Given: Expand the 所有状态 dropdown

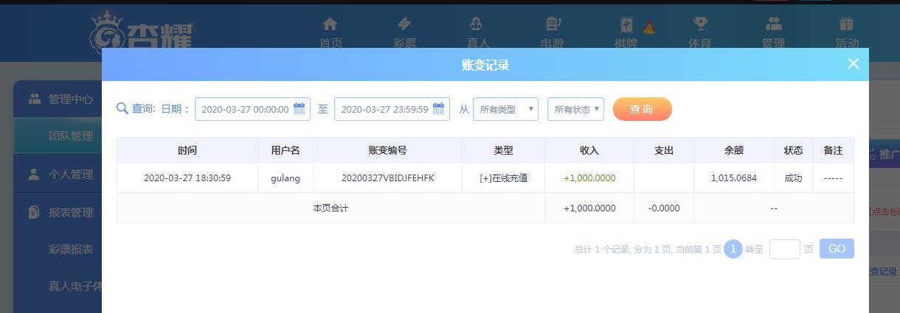Looking at the screenshot, I should (x=575, y=109).
